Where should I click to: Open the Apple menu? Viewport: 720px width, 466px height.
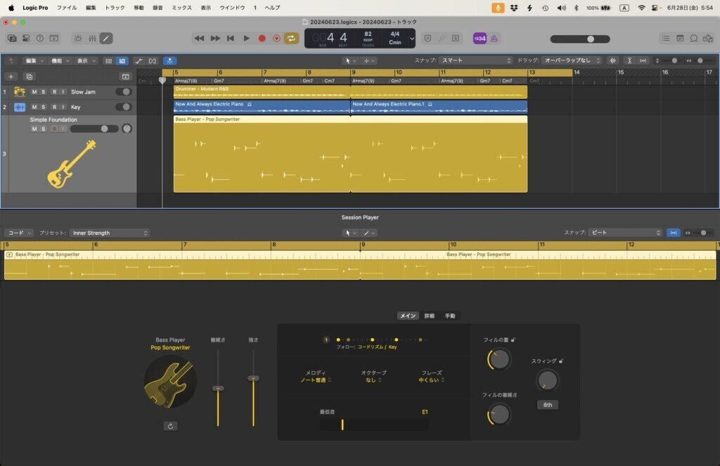click(x=11, y=8)
